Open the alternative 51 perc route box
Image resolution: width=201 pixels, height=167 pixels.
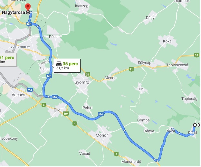(8, 59)
